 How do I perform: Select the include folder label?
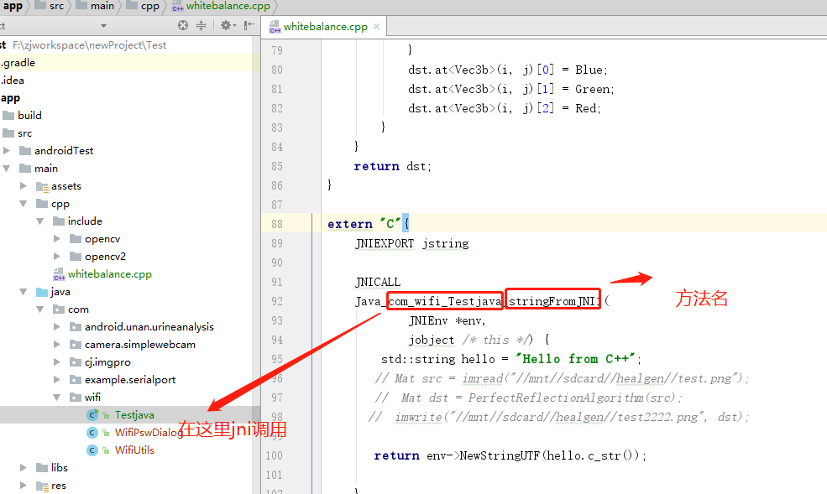click(85, 221)
